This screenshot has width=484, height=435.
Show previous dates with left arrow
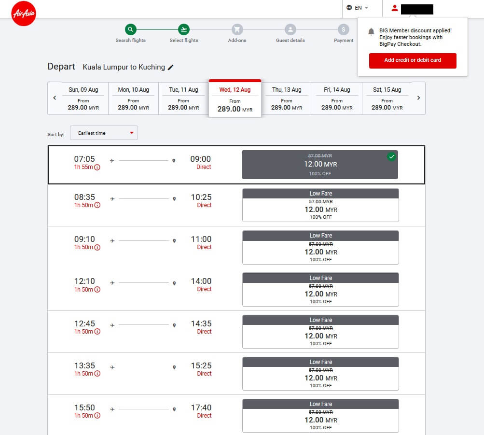pyautogui.click(x=55, y=98)
